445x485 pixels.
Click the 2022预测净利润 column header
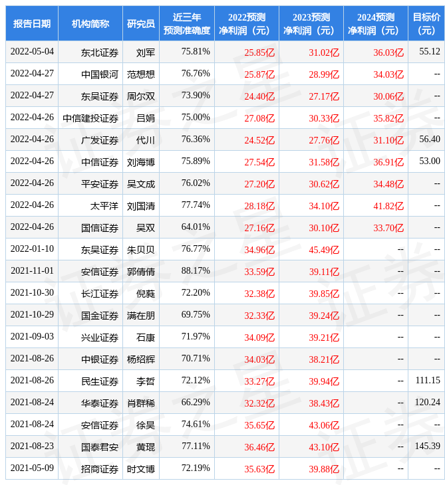[247, 23]
